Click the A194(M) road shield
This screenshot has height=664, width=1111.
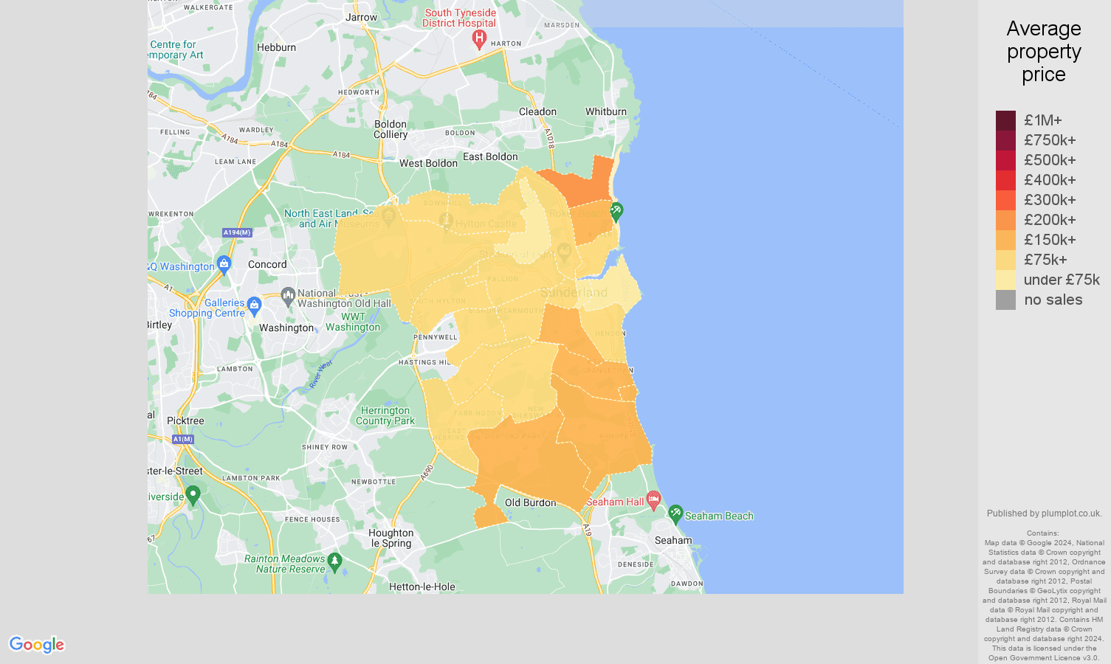point(237,232)
